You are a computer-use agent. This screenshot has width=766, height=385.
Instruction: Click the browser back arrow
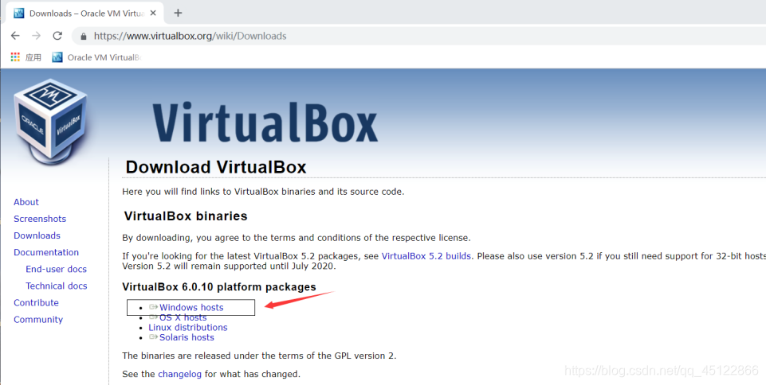pyautogui.click(x=15, y=36)
